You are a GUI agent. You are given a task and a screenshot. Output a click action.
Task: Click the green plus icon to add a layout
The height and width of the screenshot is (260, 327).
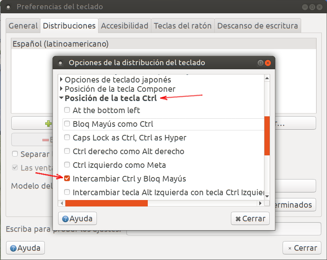coord(48,123)
